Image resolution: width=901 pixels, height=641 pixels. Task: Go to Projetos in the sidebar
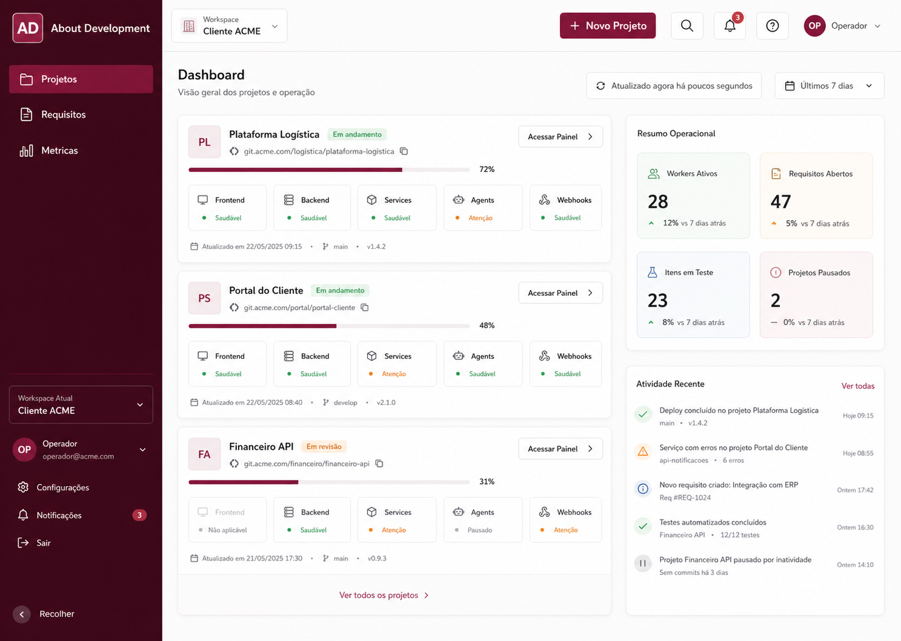pos(81,79)
